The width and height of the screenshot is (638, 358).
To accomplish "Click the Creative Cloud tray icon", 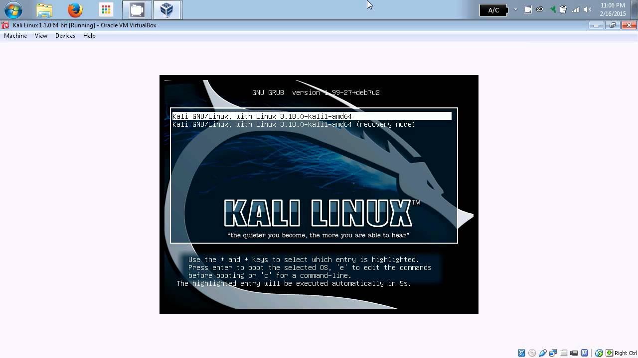I will [x=540, y=9].
